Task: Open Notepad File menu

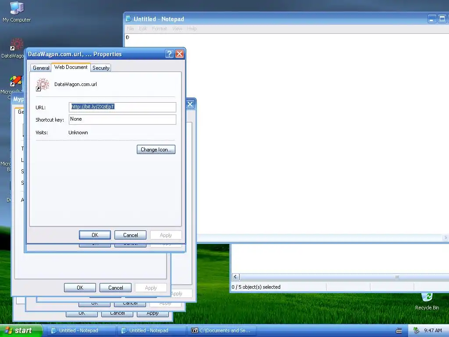Action: point(130,29)
